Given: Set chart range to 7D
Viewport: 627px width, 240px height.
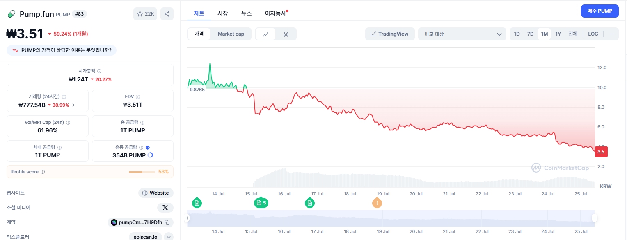Looking at the screenshot, I should (530, 34).
